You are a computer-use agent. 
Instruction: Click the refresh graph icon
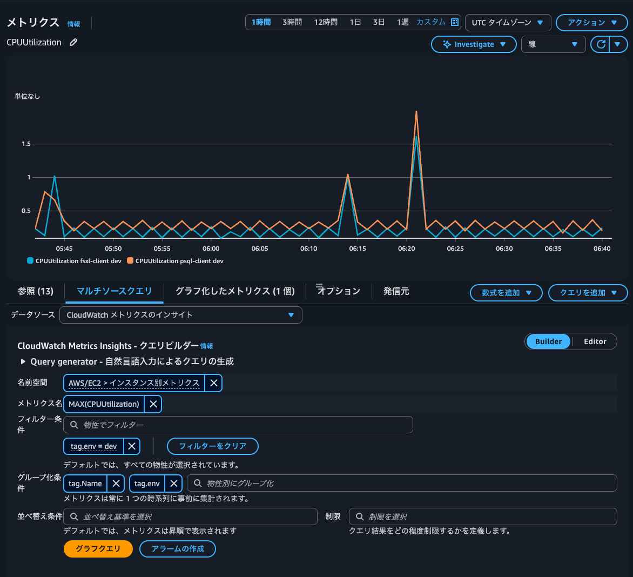pyautogui.click(x=601, y=44)
